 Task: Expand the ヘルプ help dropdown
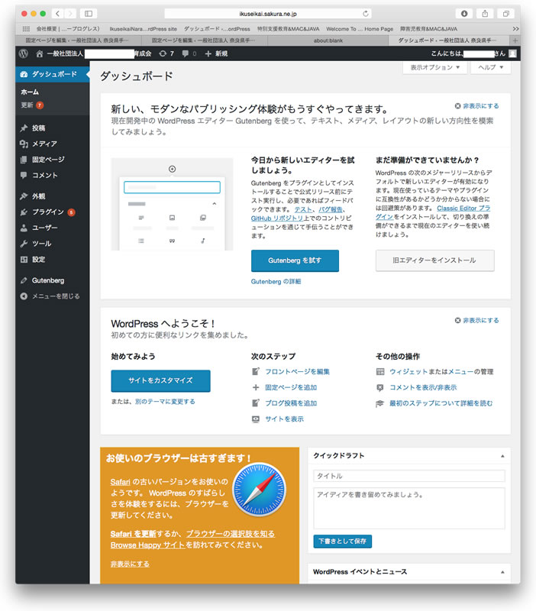tap(490, 67)
